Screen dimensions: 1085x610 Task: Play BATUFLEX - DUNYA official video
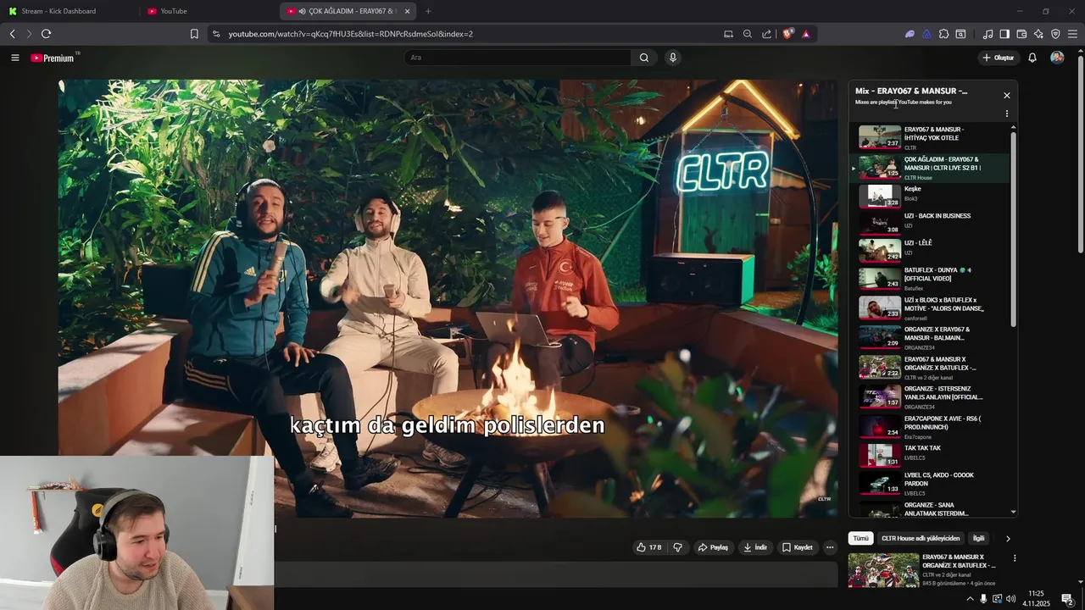click(930, 278)
